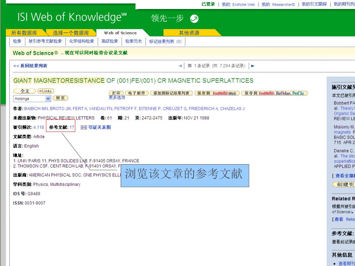Image resolution: width=355 pixels, height=266 pixels.
Task: Click 保存到 EndNote Web button
Action: click(x=217, y=93)
